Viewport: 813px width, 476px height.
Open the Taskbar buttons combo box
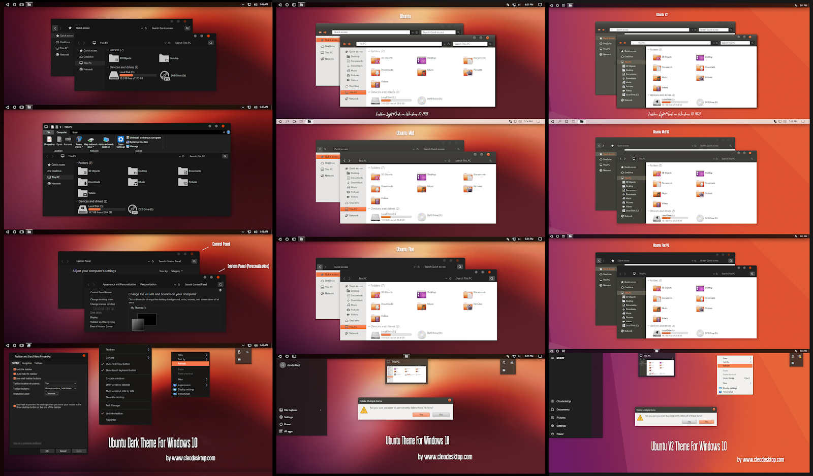pos(61,388)
